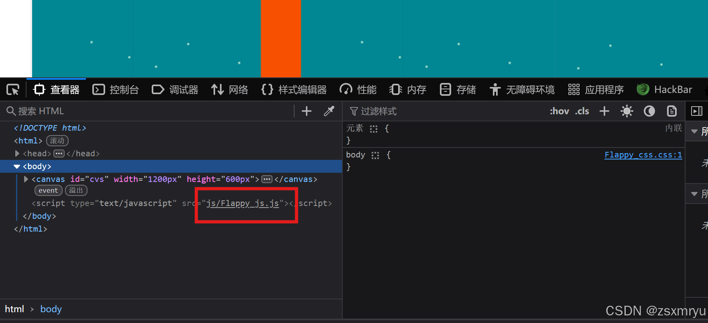Click the 滚动 scroll badge on html
Image resolution: width=708 pixels, height=323 pixels.
point(57,141)
